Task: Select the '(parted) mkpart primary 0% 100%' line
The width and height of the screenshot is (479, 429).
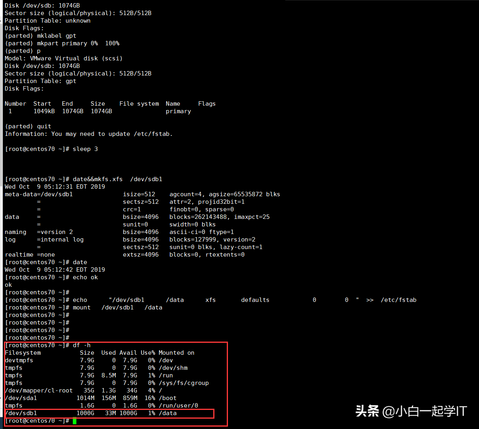Action: [x=62, y=43]
